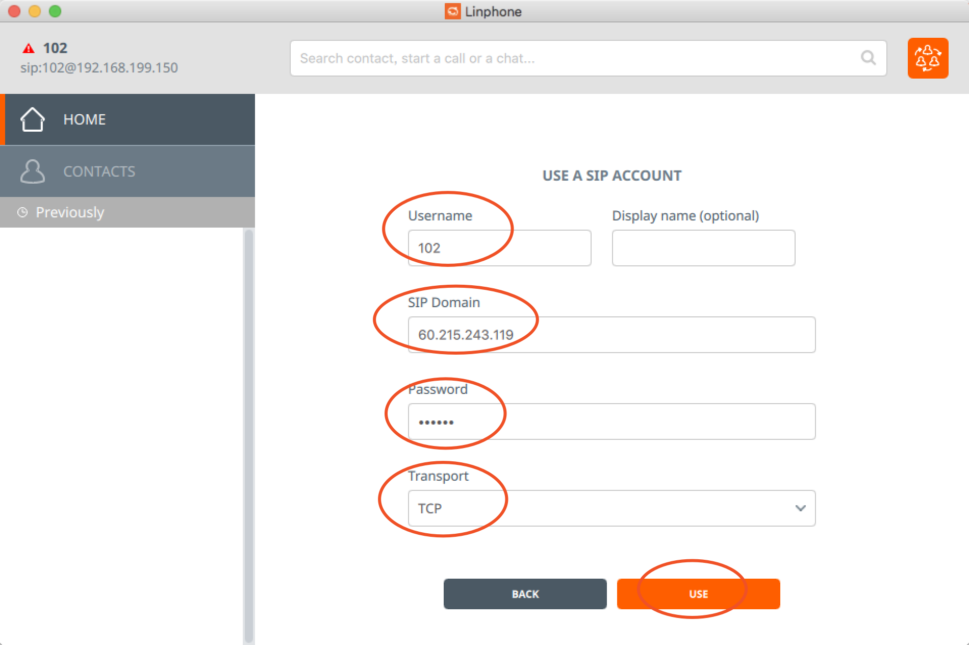This screenshot has width=969, height=645.
Task: Click the Home house icon
Action: [x=33, y=119]
